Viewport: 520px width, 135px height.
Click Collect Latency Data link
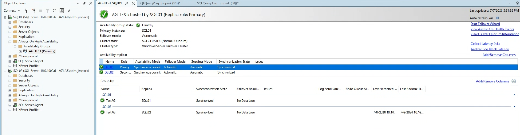click(x=485, y=44)
